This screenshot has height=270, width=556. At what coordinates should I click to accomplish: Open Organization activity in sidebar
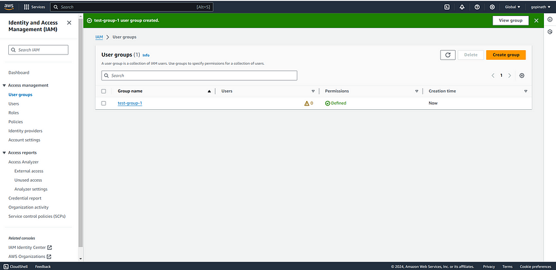[x=29, y=207]
